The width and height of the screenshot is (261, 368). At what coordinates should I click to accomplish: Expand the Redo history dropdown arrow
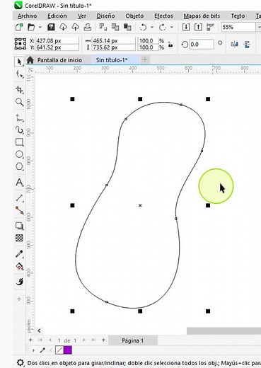[x=171, y=28]
